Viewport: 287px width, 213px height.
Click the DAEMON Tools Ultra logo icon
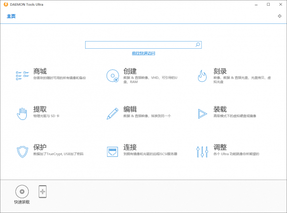tap(6, 4)
